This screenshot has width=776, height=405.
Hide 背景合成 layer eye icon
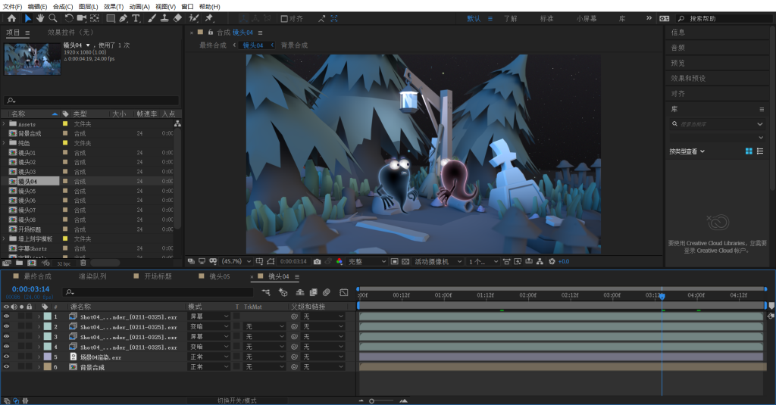point(6,367)
